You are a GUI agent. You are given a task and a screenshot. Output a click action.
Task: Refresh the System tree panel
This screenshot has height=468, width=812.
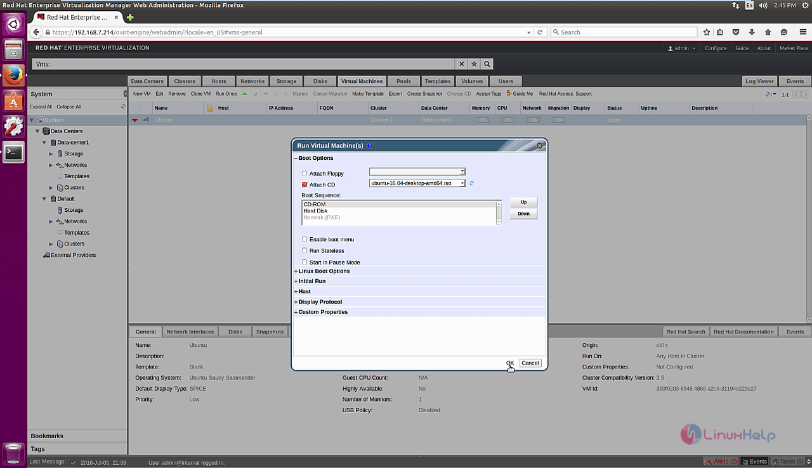[x=123, y=107]
